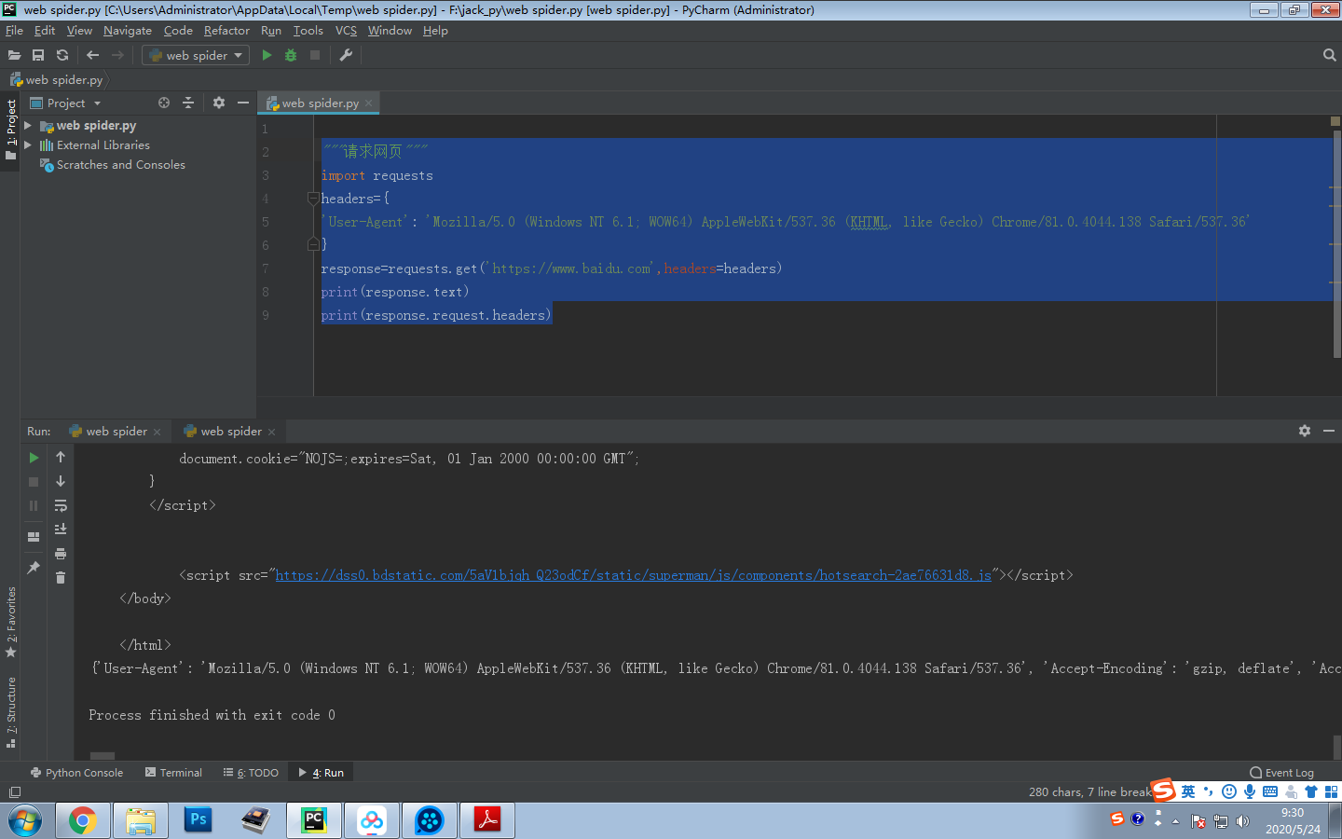Click the Run console horizontal scrollbar

click(103, 756)
